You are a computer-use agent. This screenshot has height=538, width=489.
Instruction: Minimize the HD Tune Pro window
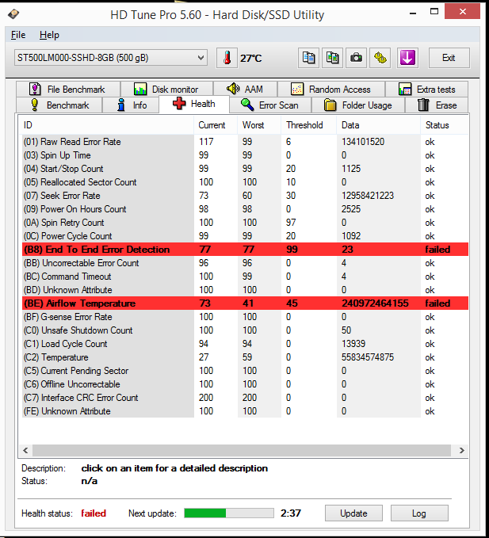[413, 13]
